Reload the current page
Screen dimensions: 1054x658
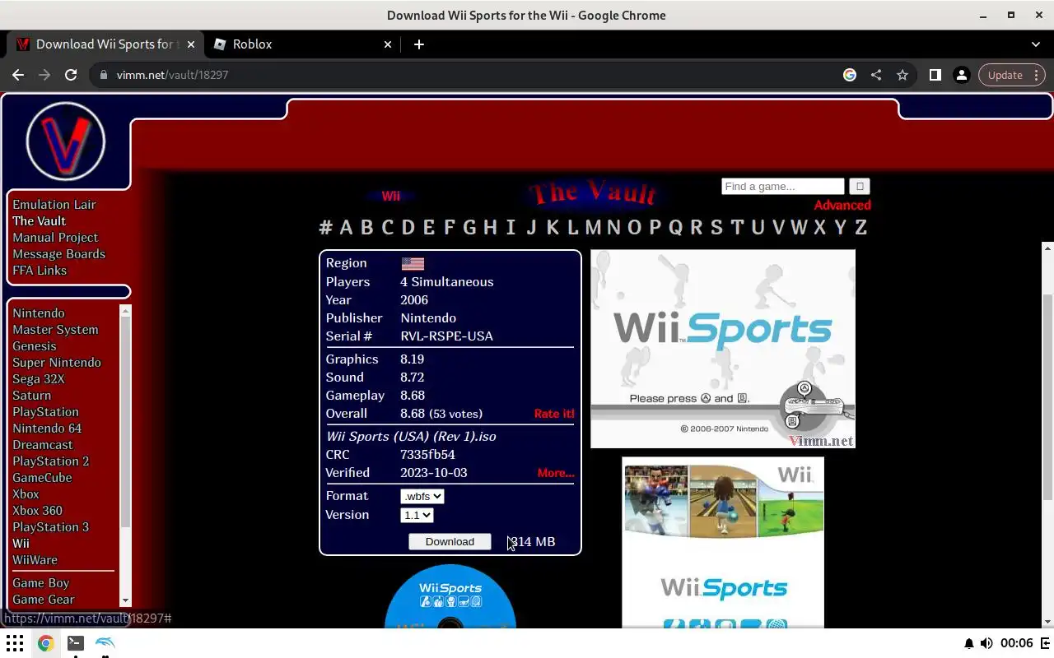click(71, 75)
